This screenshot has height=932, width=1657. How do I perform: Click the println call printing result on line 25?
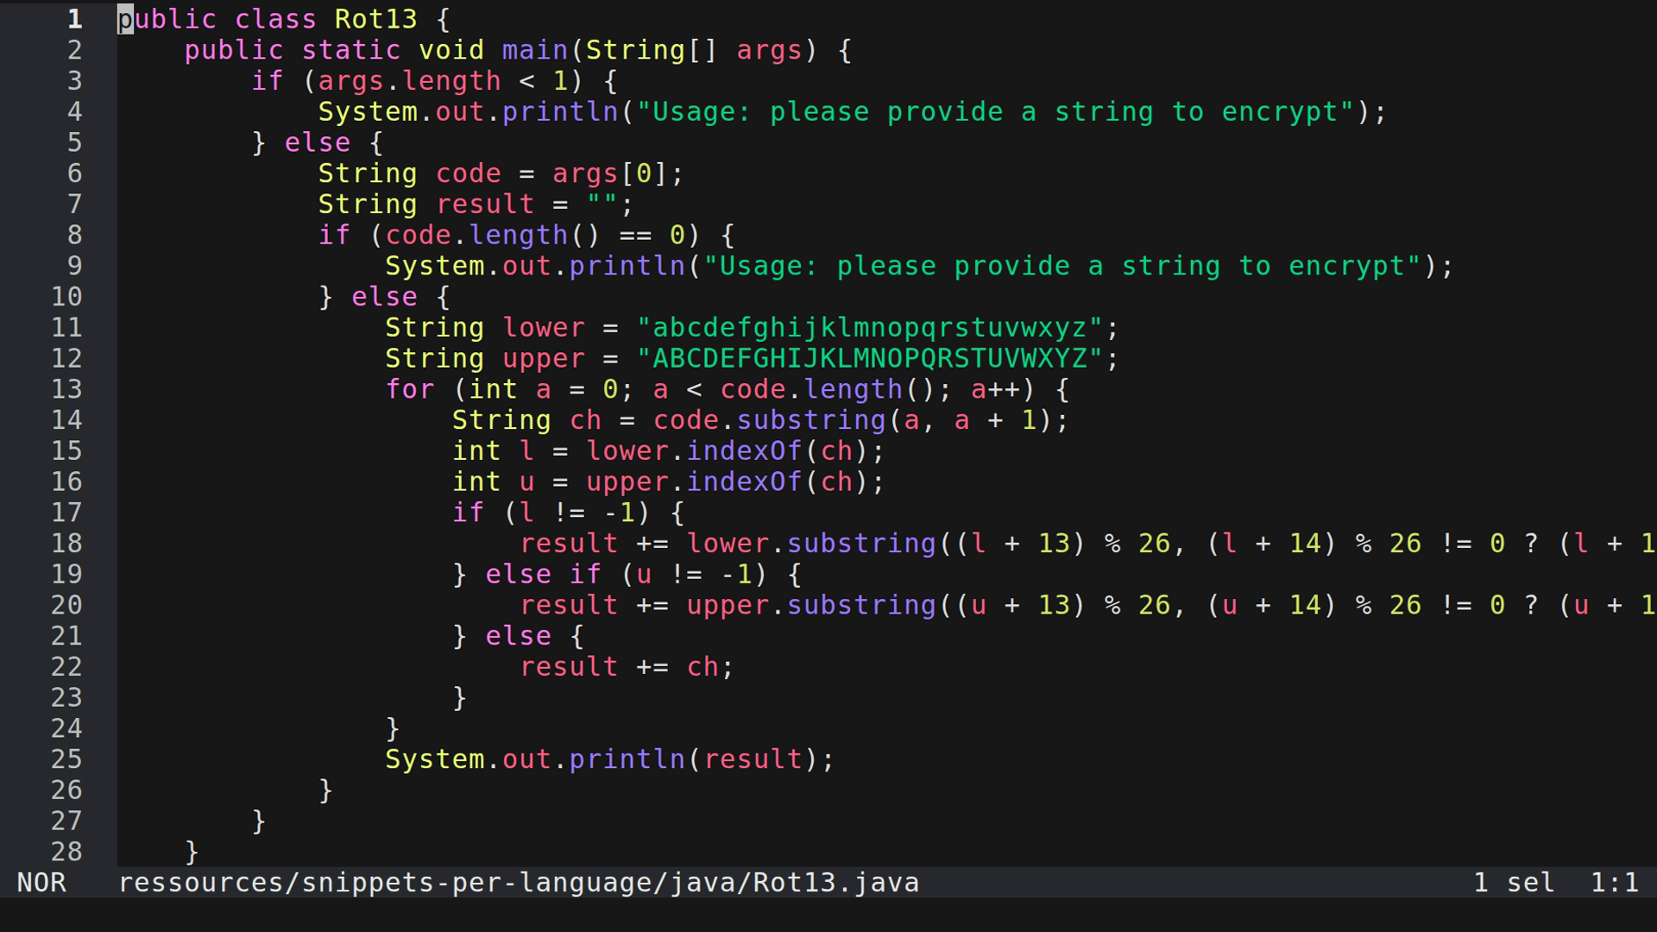pos(626,759)
